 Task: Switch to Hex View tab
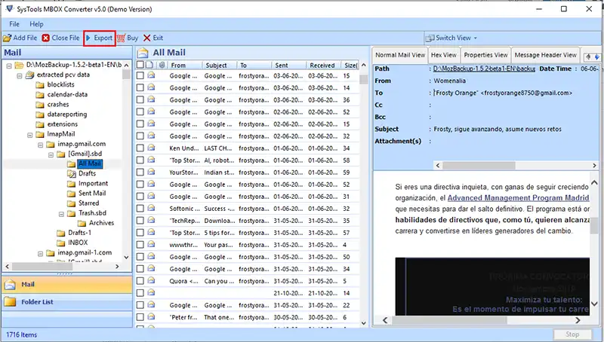click(444, 55)
